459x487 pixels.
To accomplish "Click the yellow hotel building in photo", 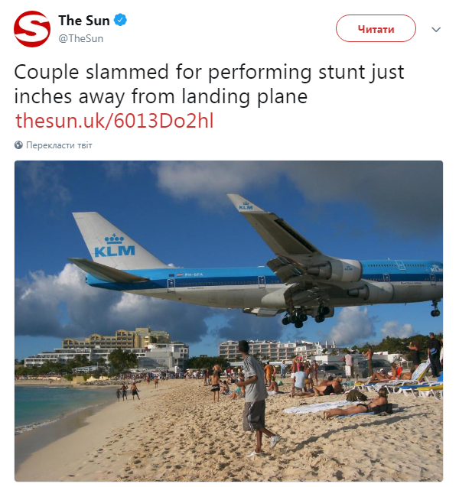I will tap(116, 339).
